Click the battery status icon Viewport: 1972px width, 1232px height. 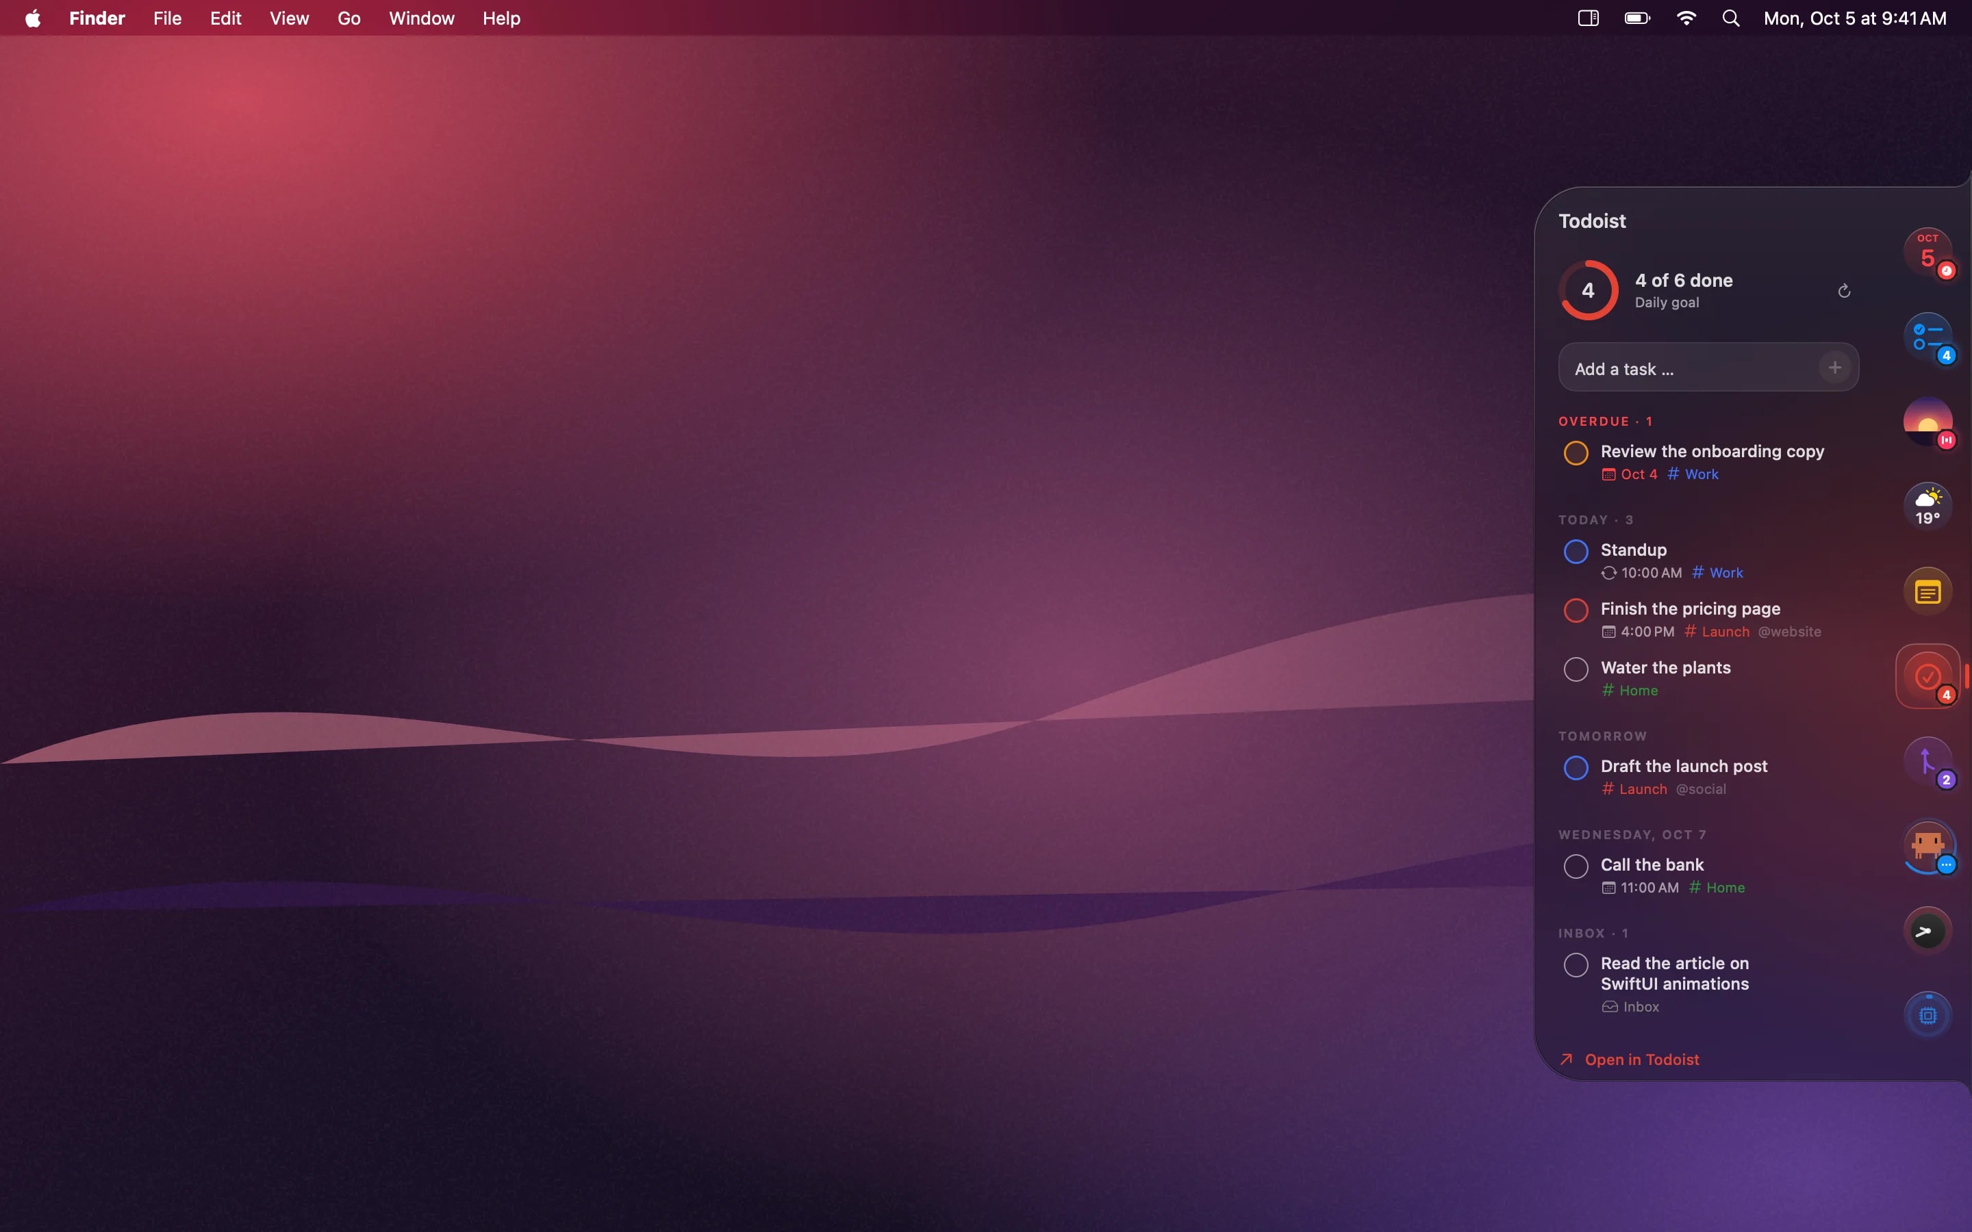1637,18
